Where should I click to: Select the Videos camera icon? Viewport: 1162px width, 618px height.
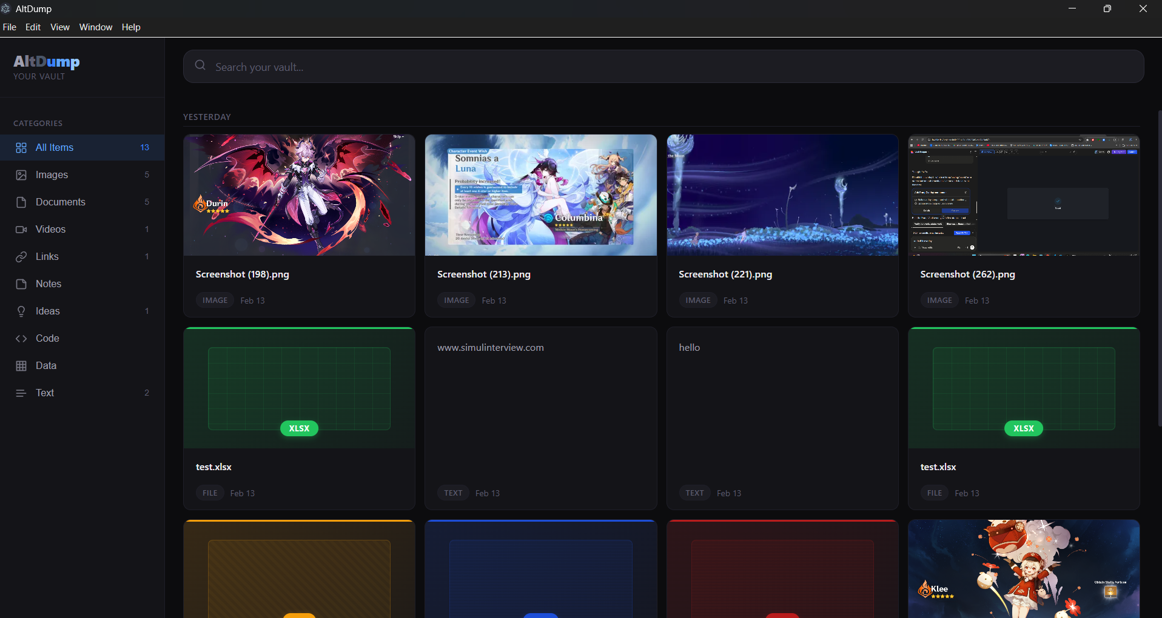pyautogui.click(x=21, y=229)
